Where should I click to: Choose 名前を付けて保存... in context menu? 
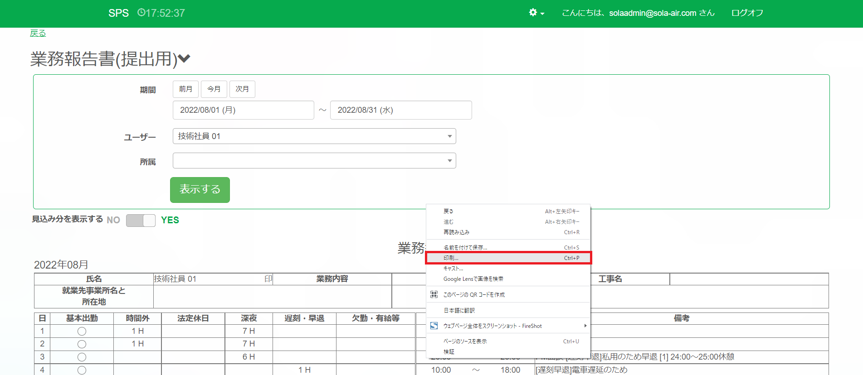tap(465, 248)
